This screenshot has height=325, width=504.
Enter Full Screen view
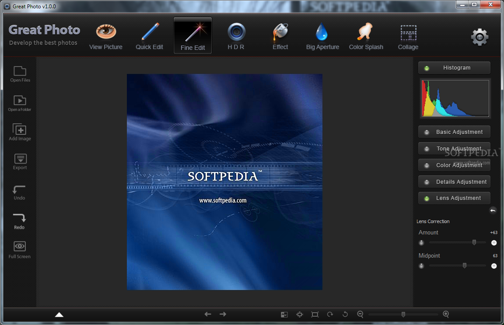pyautogui.click(x=20, y=250)
